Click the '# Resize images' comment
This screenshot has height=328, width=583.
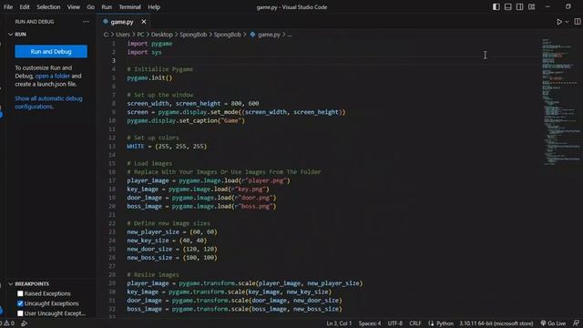153,274
